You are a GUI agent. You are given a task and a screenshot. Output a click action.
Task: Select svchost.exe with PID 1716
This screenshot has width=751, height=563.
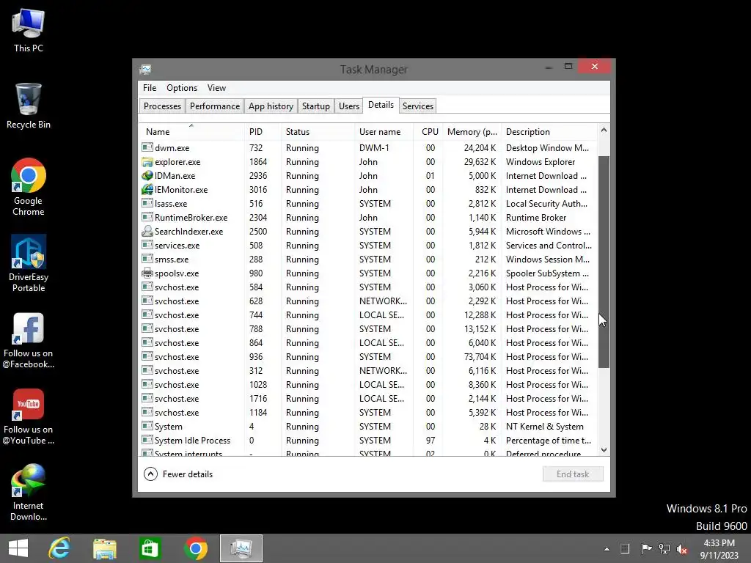(x=368, y=398)
